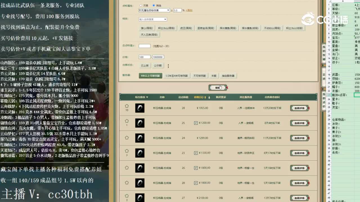Focus the minimum price field showing 100
Viewport: 360px width, 202px height.
145,57
